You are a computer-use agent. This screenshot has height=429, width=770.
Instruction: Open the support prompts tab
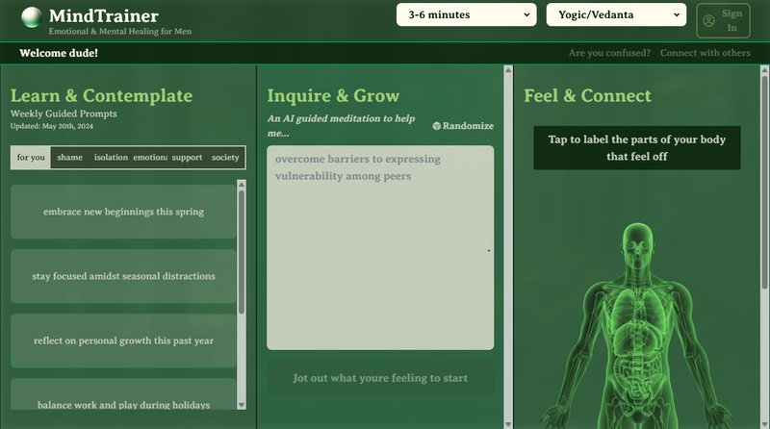tap(187, 158)
